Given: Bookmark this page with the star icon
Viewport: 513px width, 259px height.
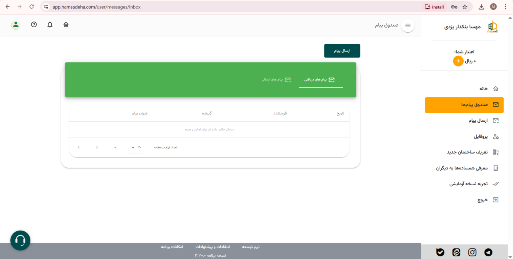Looking at the screenshot, I should (x=464, y=7).
